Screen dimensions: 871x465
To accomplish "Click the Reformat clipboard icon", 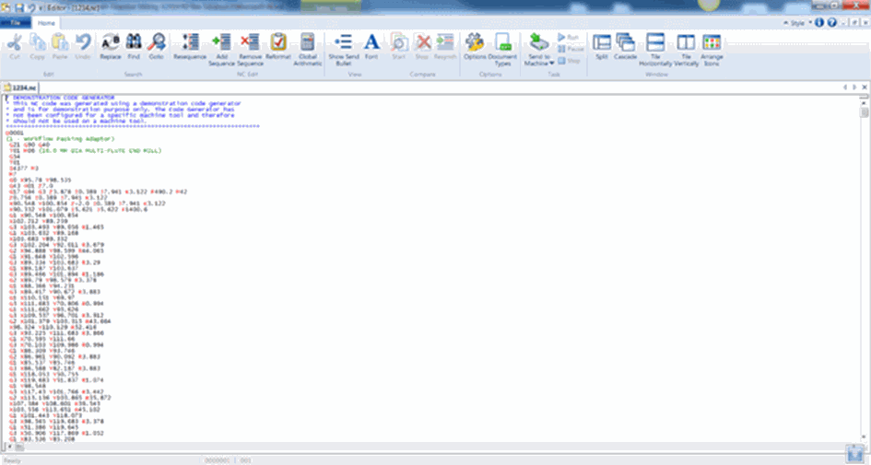I will [278, 42].
